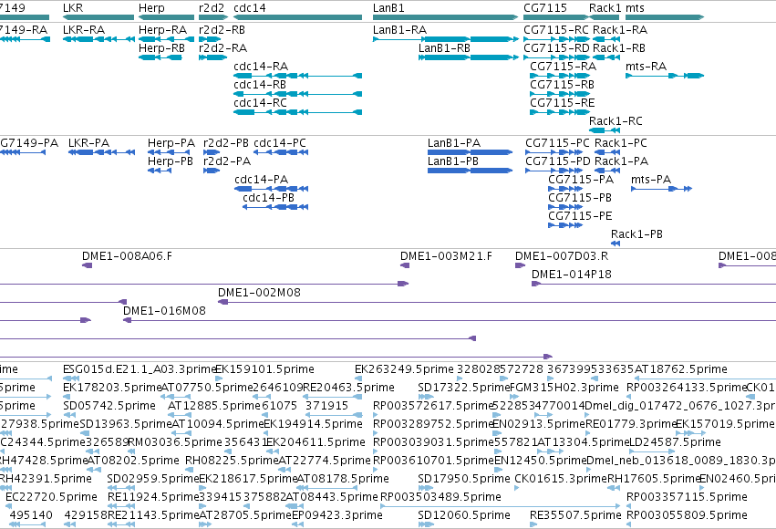
Task: Select the DME1-007D03.R BAC end
Action: point(520,265)
